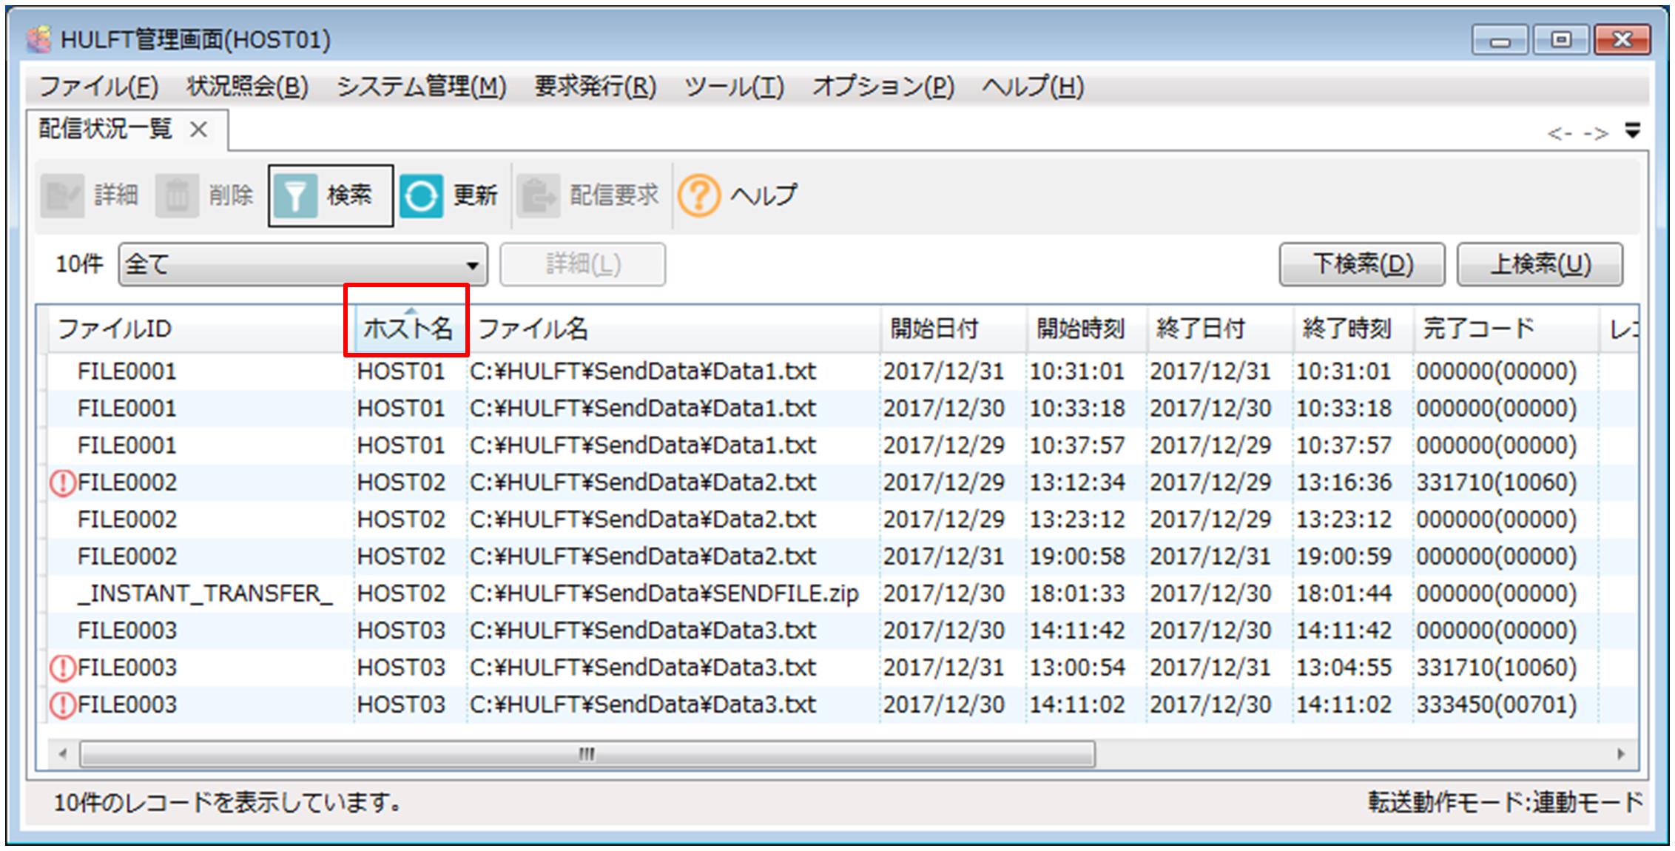Click C:¥HULFT¥SendData¥SENDFILE.zip file name
The width and height of the screenshot is (1675, 851).
click(x=664, y=593)
